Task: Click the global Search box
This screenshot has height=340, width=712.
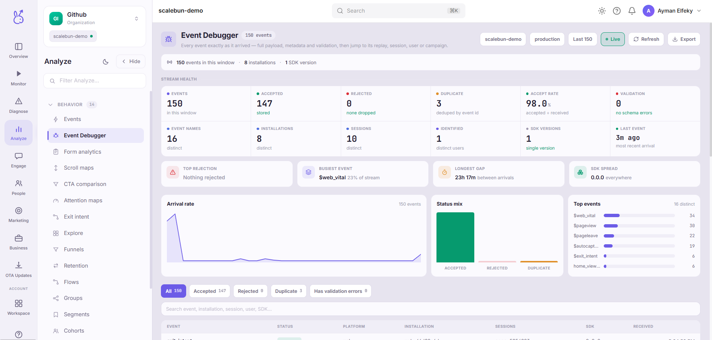Action: click(x=398, y=11)
